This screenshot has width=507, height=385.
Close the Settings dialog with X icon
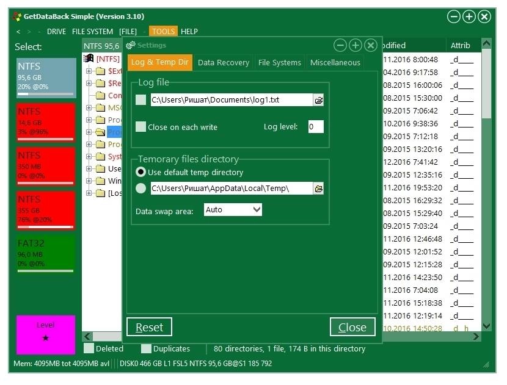[x=371, y=45]
